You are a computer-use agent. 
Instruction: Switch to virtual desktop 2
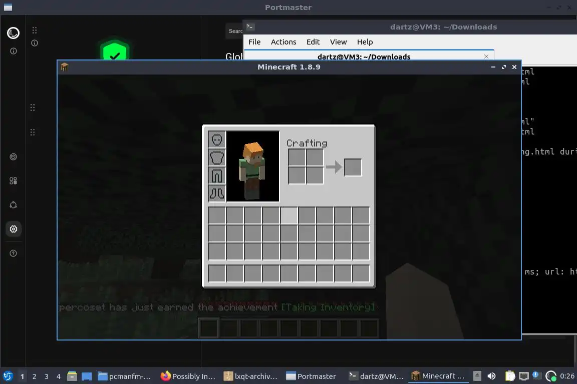tap(34, 376)
